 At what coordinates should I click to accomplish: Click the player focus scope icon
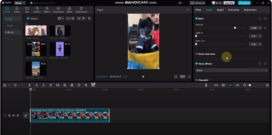176,77
